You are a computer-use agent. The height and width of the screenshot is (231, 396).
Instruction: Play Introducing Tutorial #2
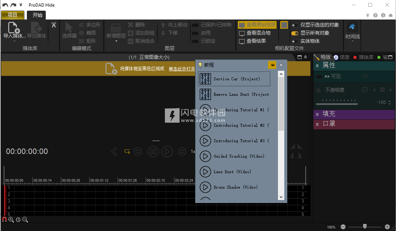234,125
